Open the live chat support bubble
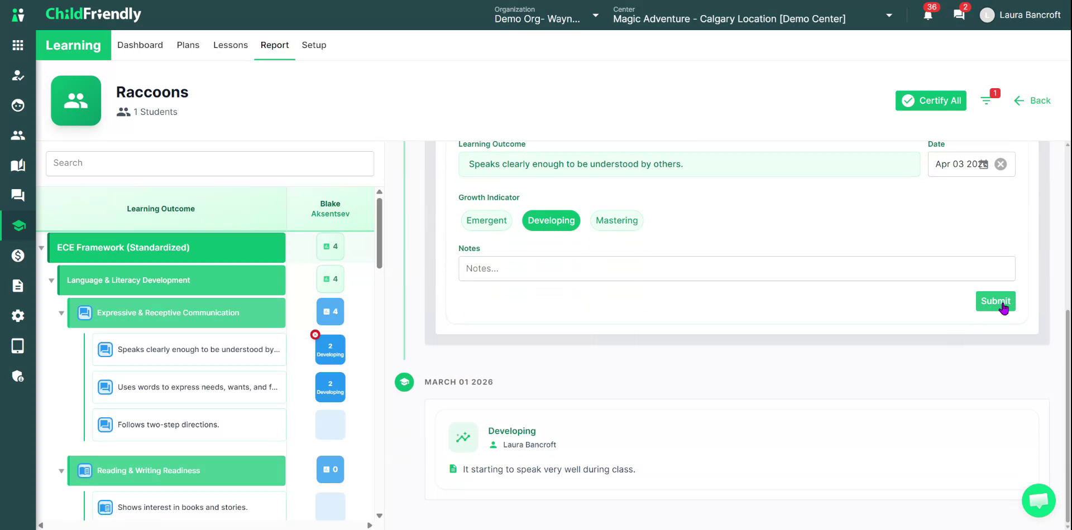The image size is (1072, 530). click(1038, 500)
